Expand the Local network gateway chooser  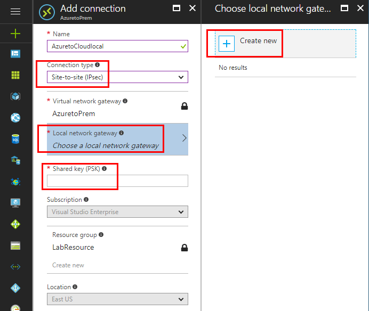[117, 140]
